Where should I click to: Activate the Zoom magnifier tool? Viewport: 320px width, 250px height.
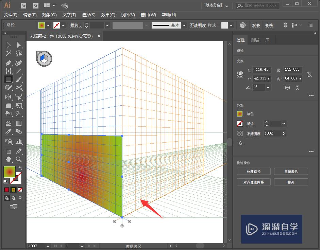click(x=19, y=159)
